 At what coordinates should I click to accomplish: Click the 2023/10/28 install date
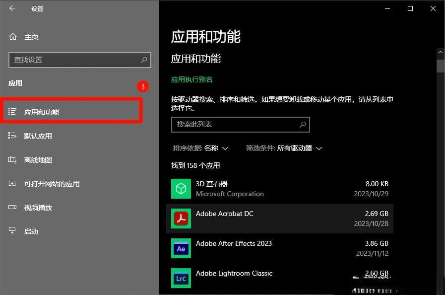point(371,223)
